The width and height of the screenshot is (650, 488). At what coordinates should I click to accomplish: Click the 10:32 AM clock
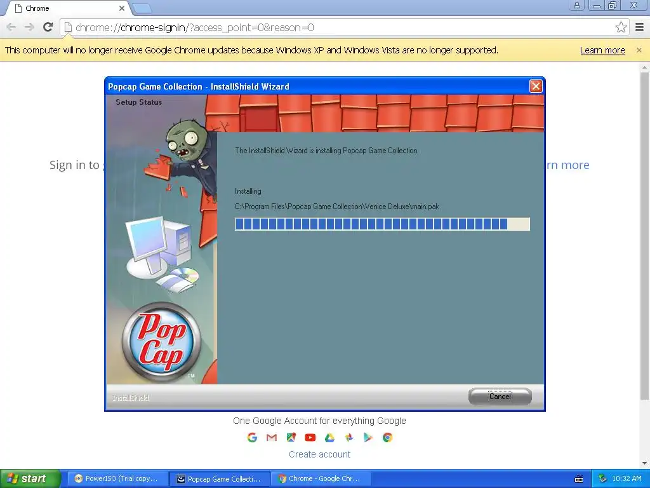click(627, 478)
